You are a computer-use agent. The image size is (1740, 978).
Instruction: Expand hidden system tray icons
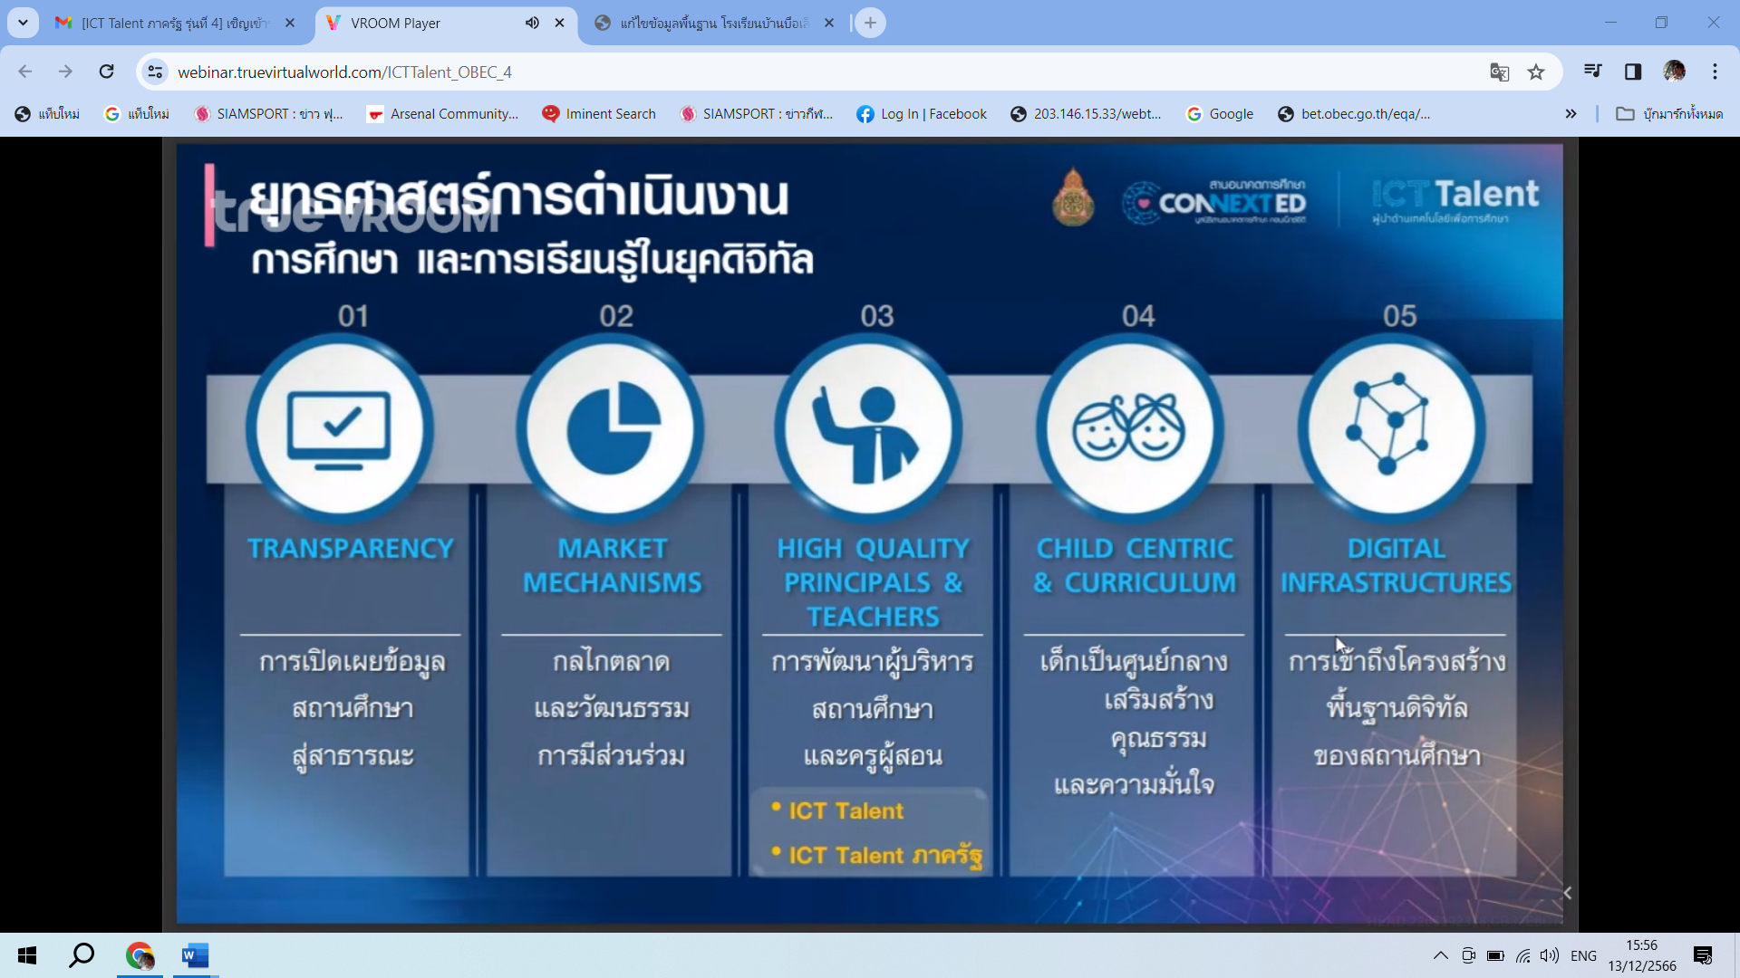point(1440,955)
